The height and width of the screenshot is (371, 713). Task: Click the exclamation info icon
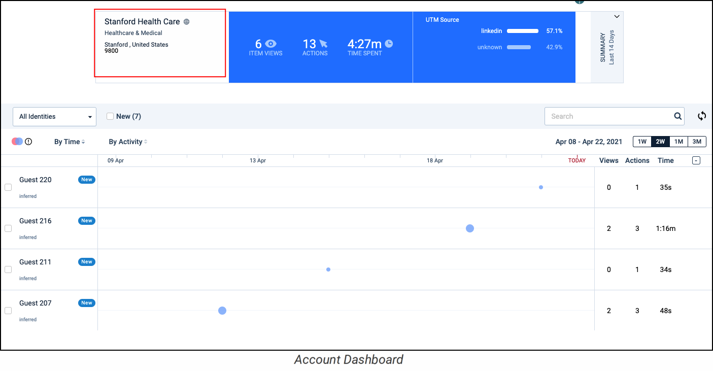(x=28, y=142)
